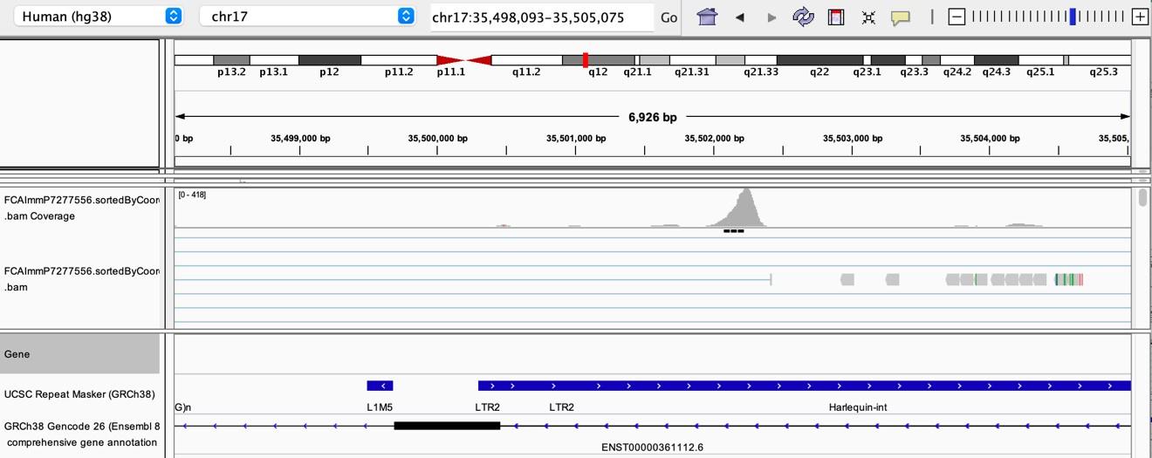Click the black exon block of ENST00000361112.6
The width and height of the screenshot is (1152, 458).
(447, 426)
